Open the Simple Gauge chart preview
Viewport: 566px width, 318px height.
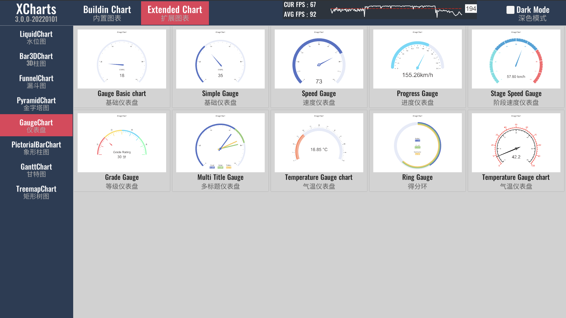[220, 67]
